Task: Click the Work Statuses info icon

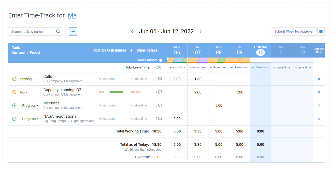Action: (x=161, y=60)
